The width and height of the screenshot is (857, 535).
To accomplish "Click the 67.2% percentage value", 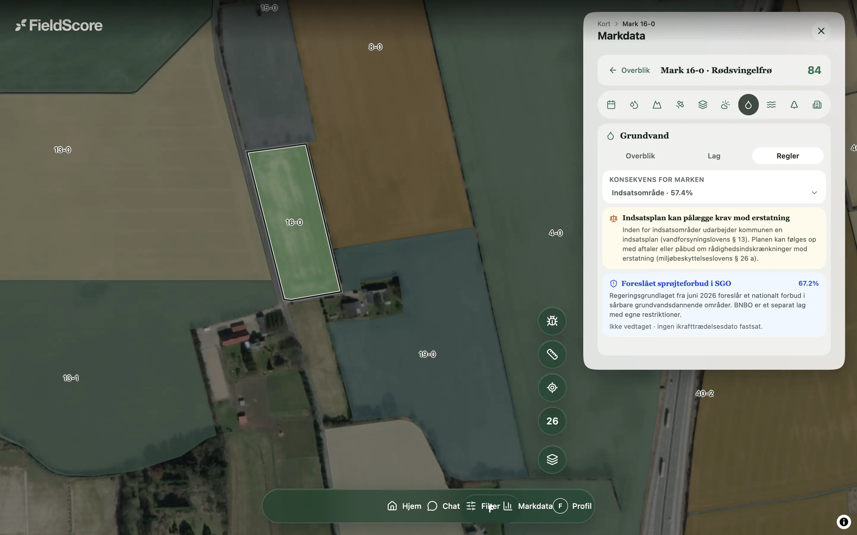I will pos(808,284).
